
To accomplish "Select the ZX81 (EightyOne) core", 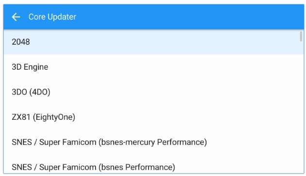I will click(x=154, y=117).
